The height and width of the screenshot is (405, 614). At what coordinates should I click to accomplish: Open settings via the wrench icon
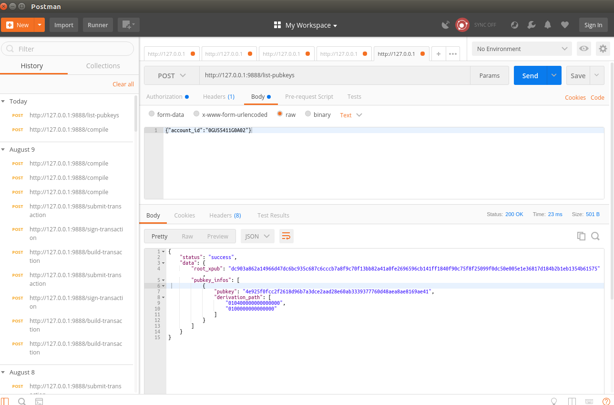click(x=532, y=25)
